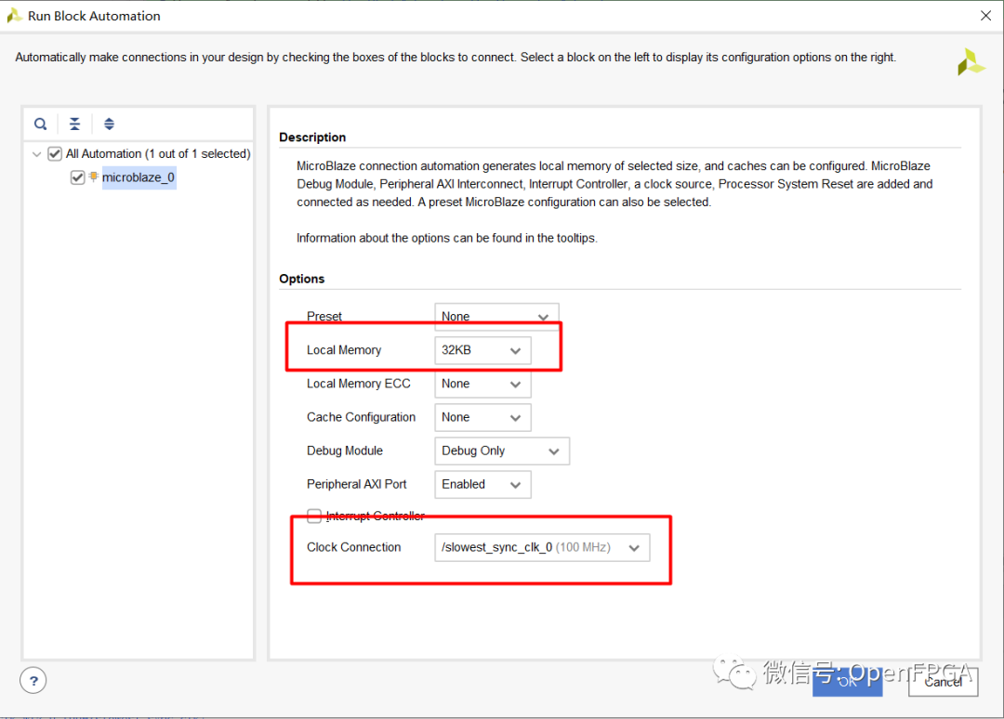Open the Cache Configuration dropdown
This screenshot has width=1004, height=719.
click(482, 417)
